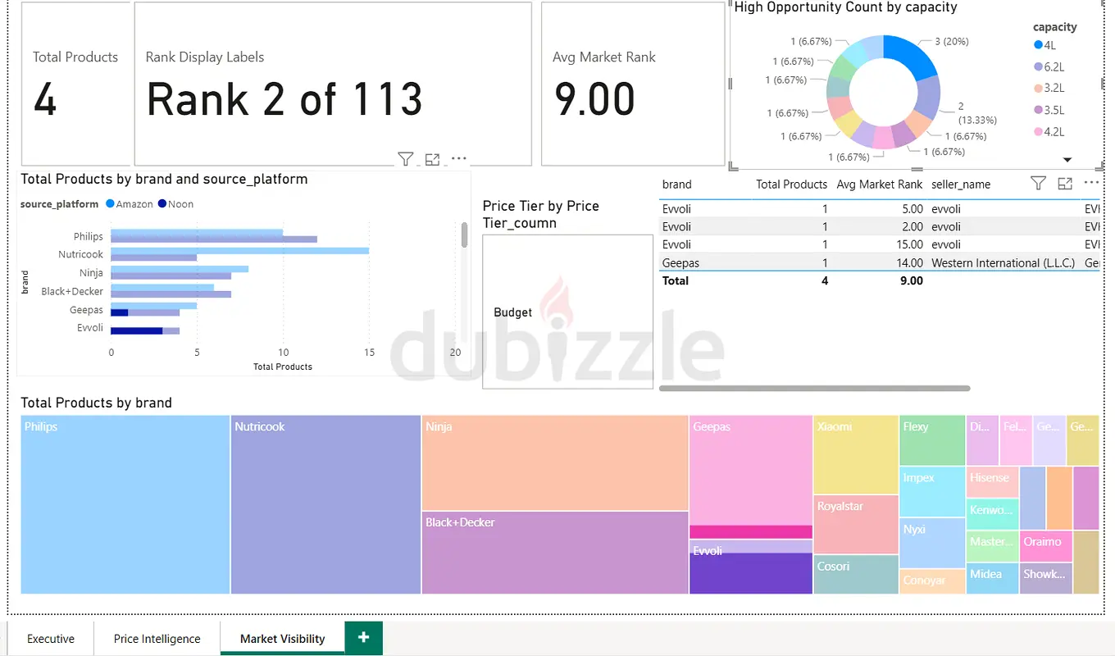
Task: Select the Showk... tile in the treemap
Action: pyautogui.click(x=1045, y=578)
